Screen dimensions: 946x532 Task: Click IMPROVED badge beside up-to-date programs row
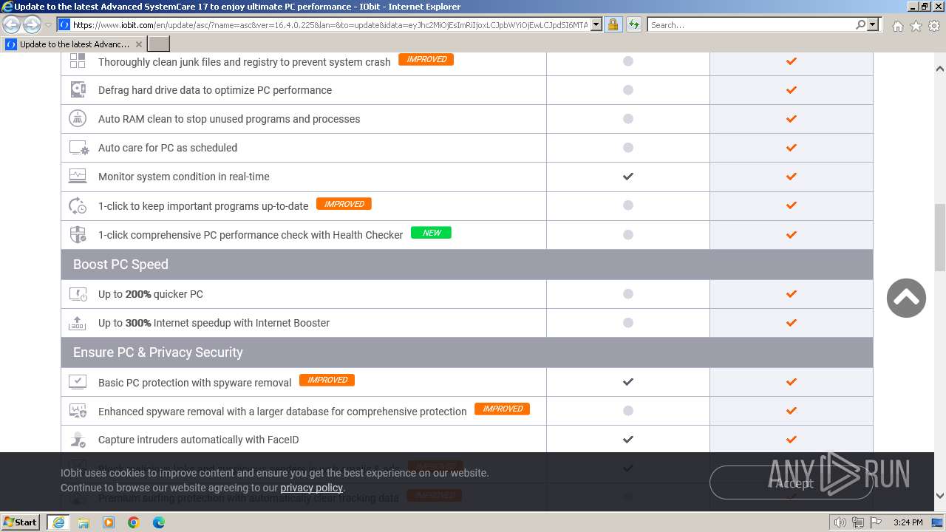[x=344, y=204]
